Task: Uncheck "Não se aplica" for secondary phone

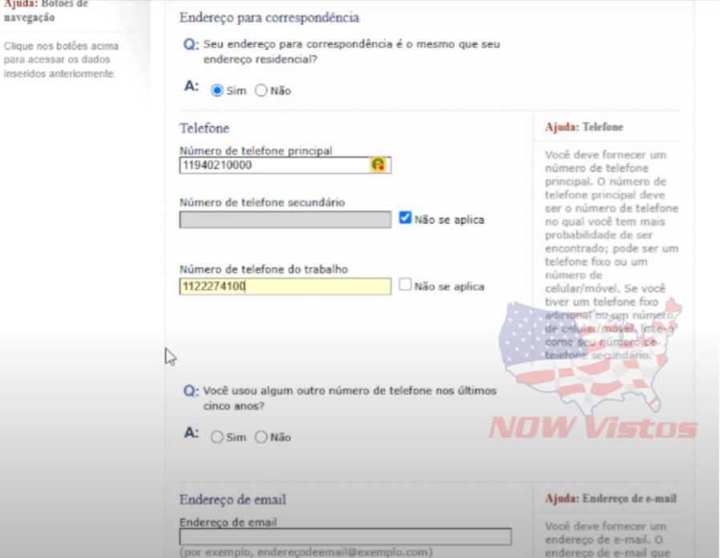Action: pyautogui.click(x=405, y=215)
